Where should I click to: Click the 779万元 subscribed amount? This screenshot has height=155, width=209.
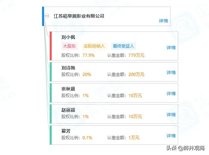click(x=136, y=55)
